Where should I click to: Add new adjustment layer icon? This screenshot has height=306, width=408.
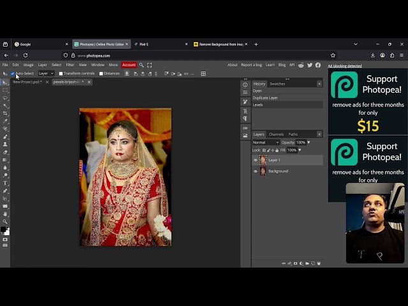302,263
